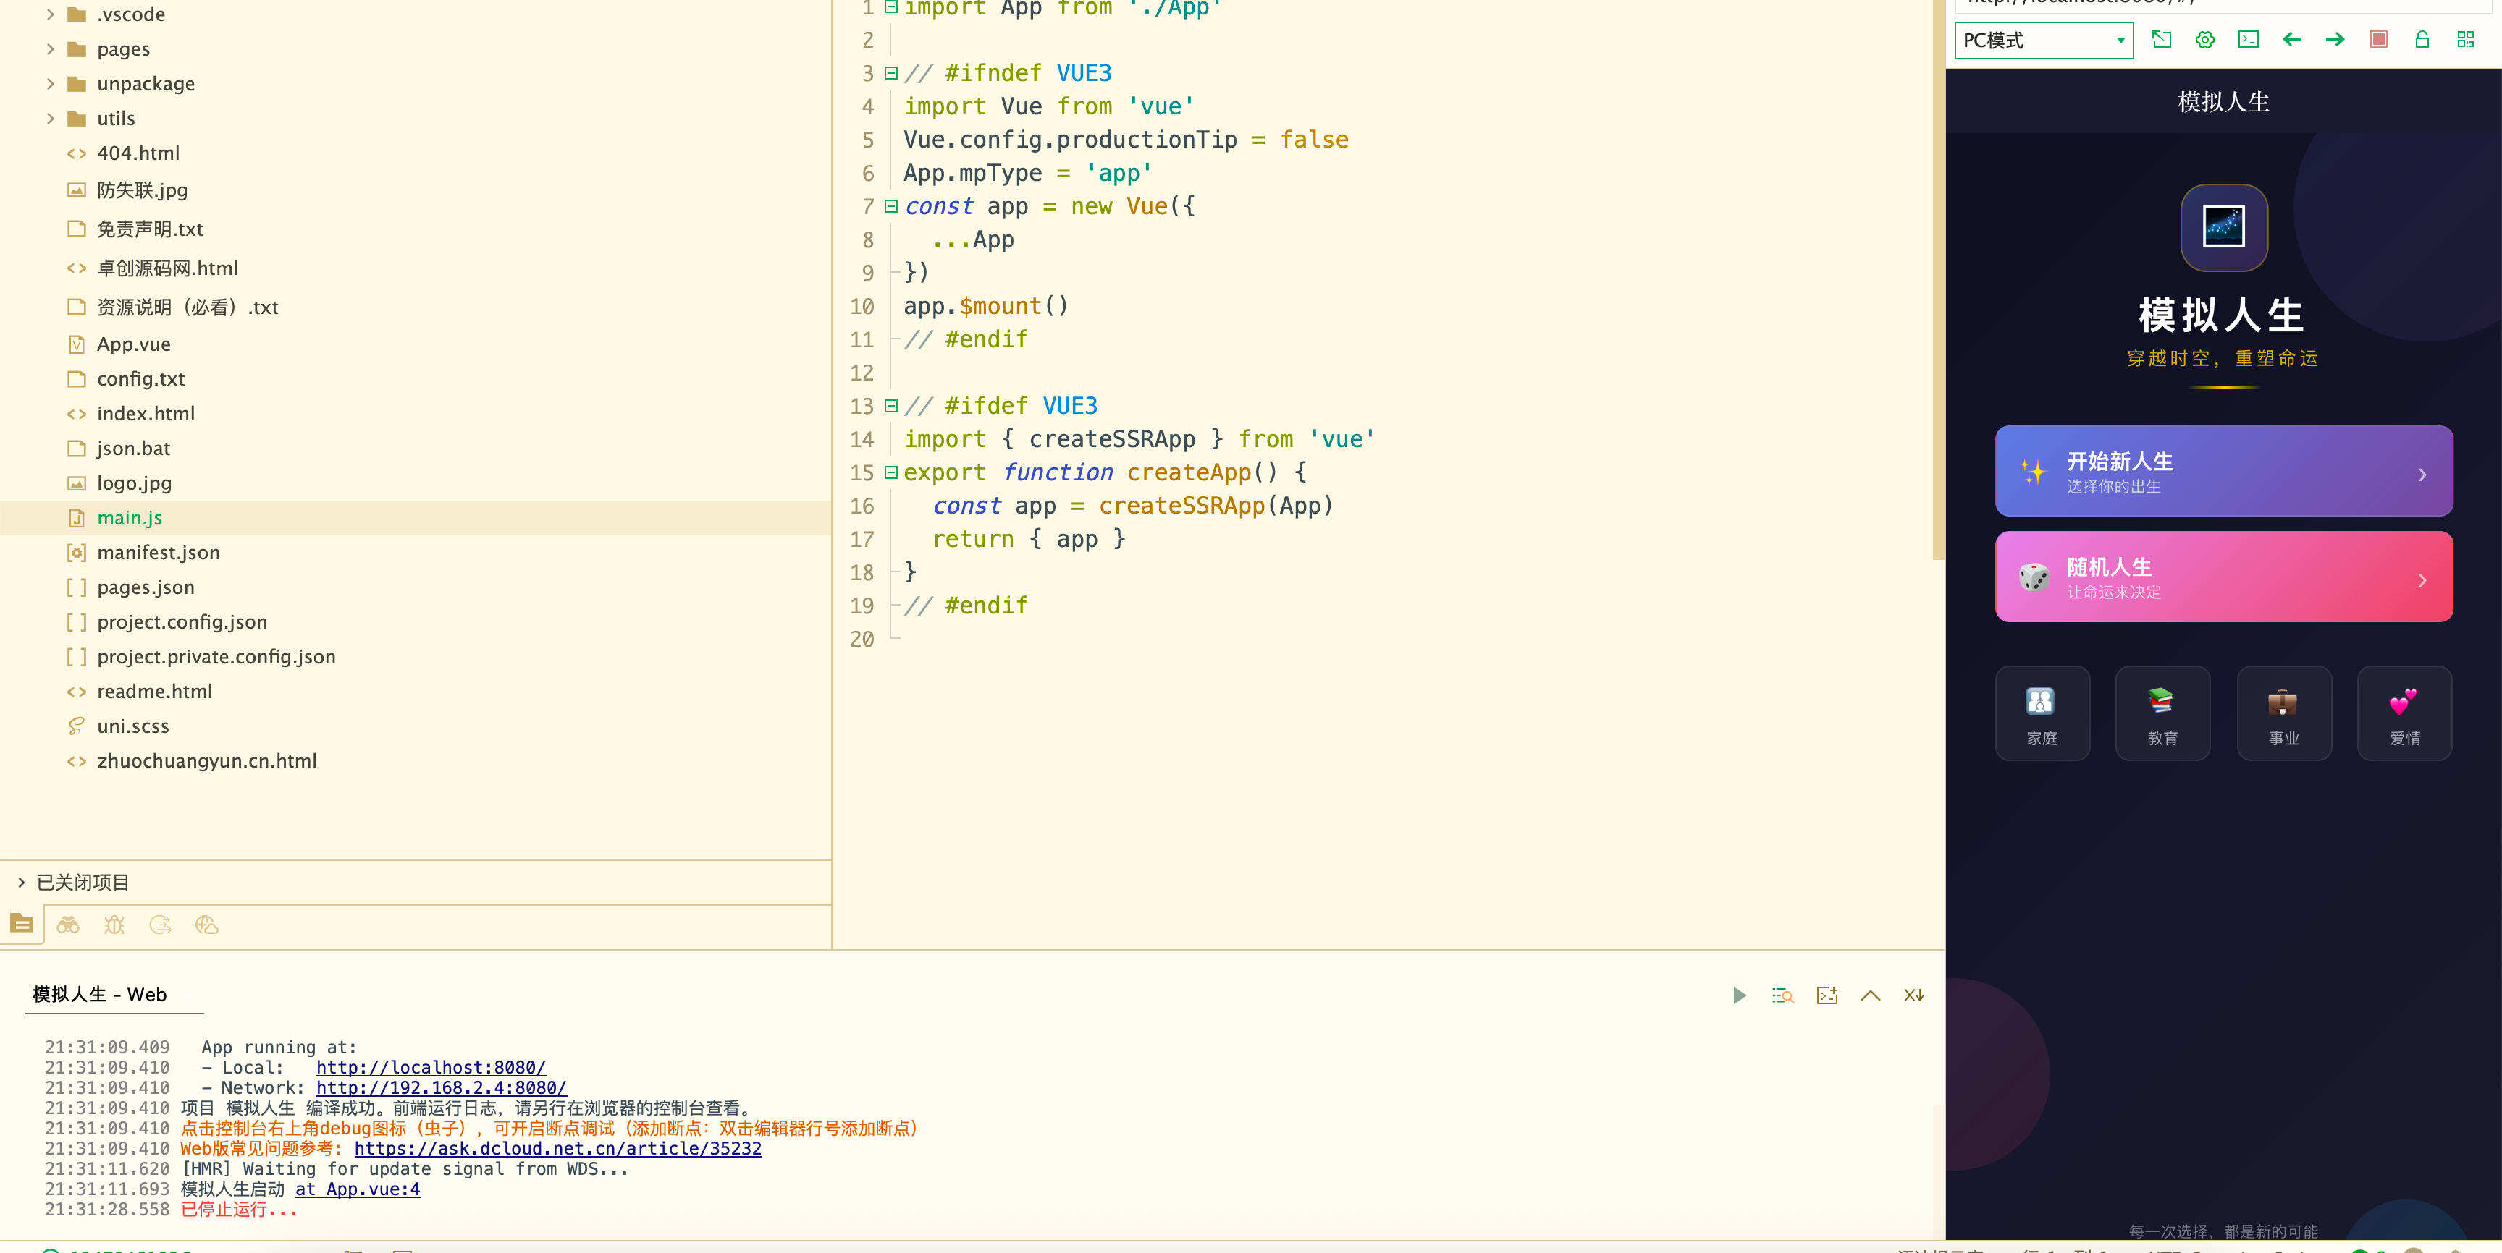Screen dimensions: 2502x1253
Task: Click the 家庭 category tile in preview
Action: (2042, 713)
